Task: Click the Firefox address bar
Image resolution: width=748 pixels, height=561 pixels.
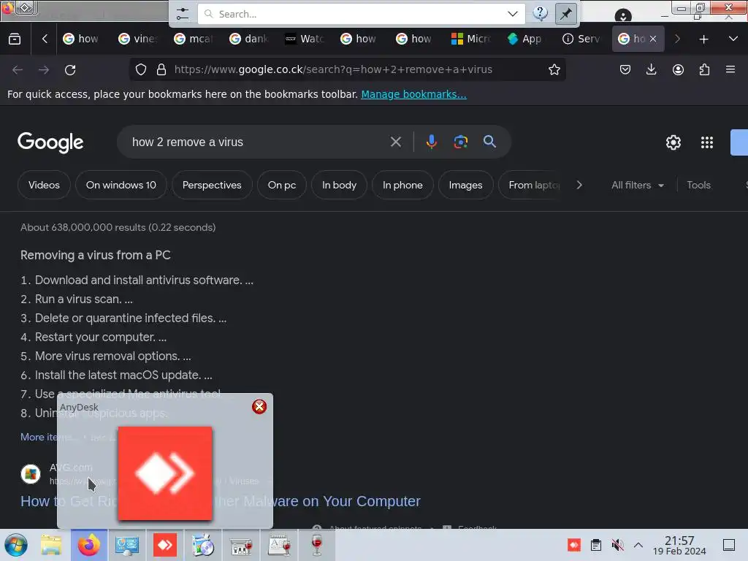Action: tap(347, 69)
